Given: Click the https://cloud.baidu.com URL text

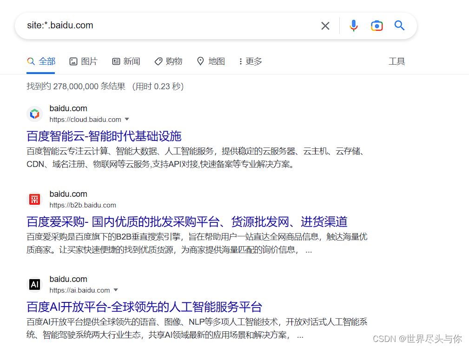Looking at the screenshot, I should (x=85, y=120).
